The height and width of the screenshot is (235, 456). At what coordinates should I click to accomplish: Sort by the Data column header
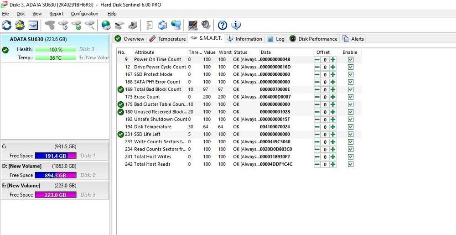point(286,52)
